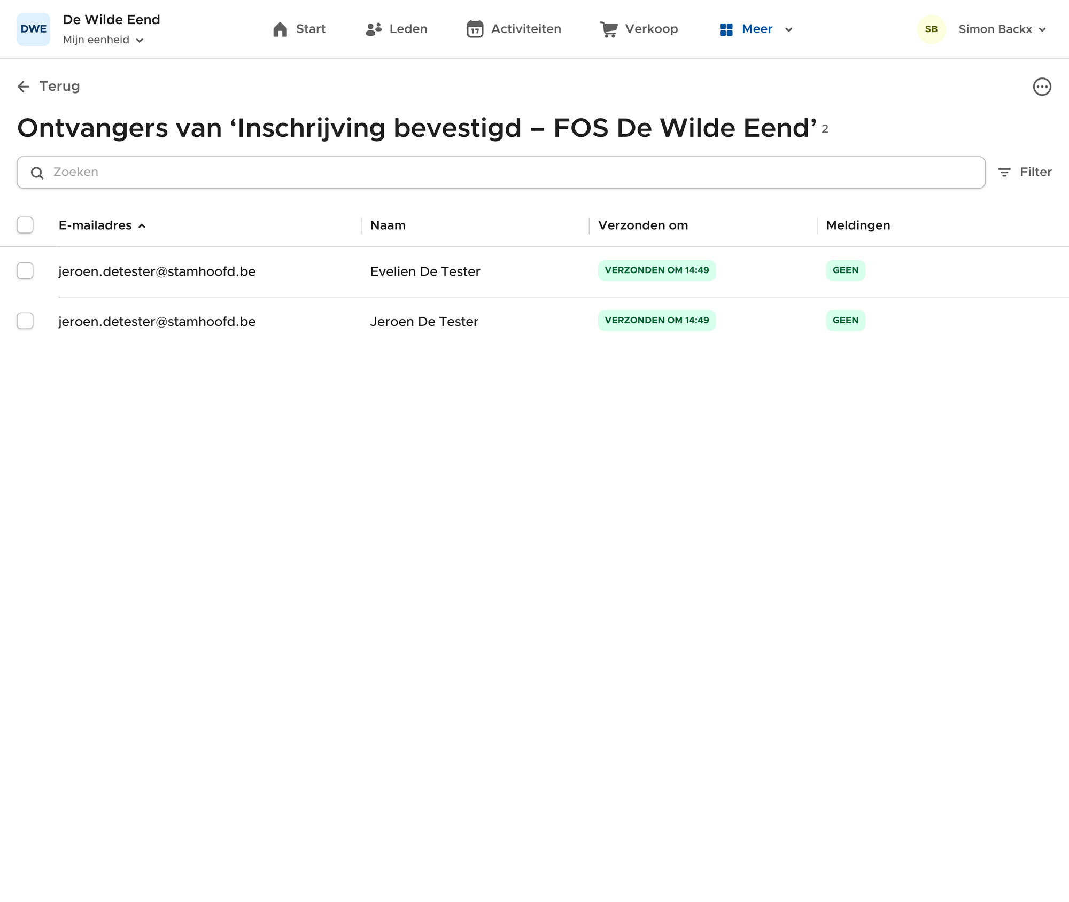Sort by the E-mailadres column header

click(95, 226)
